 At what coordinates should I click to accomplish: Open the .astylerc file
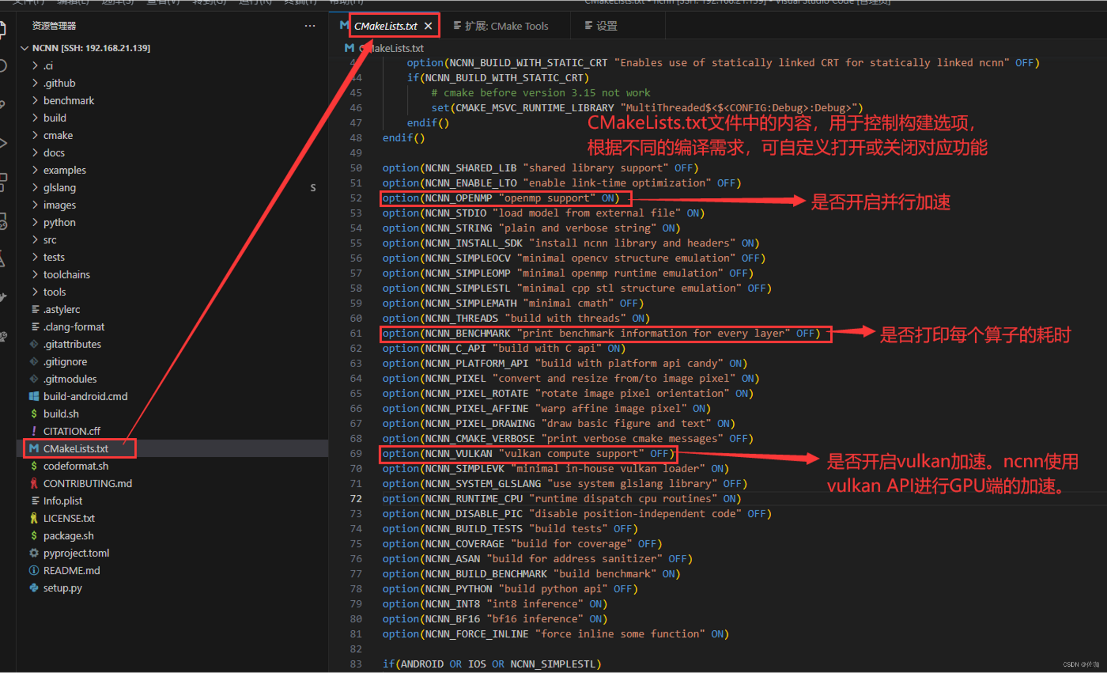click(x=62, y=309)
